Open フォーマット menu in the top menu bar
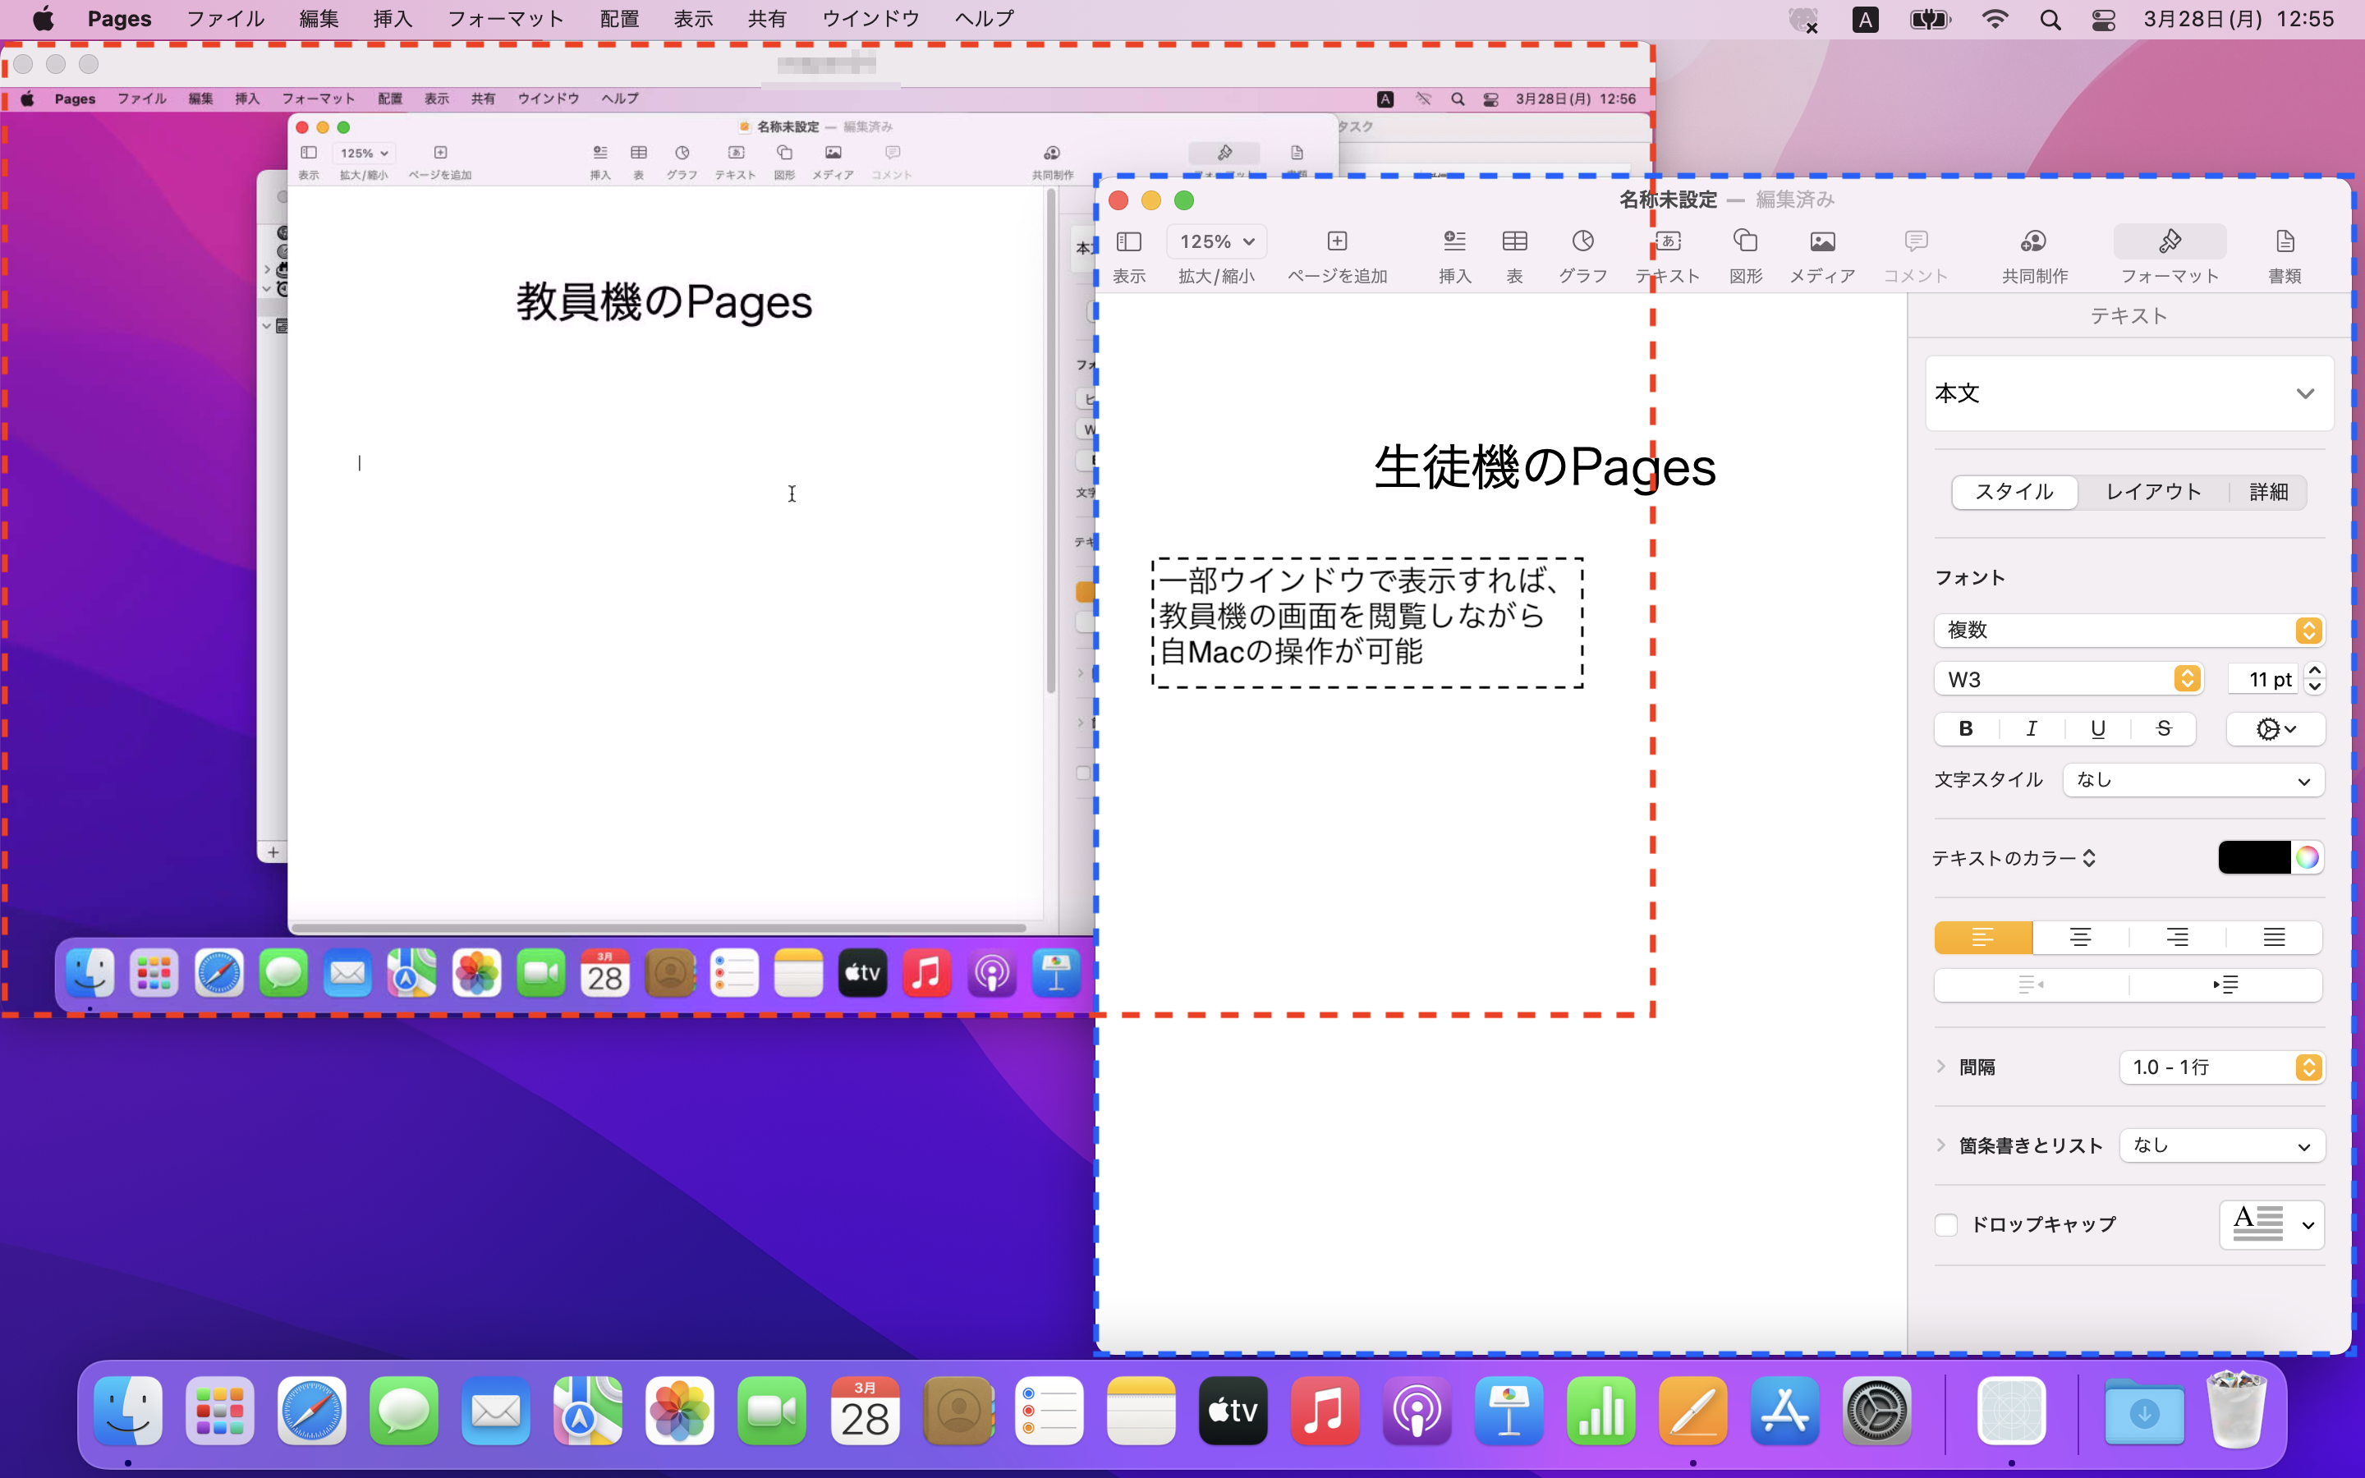 [505, 19]
